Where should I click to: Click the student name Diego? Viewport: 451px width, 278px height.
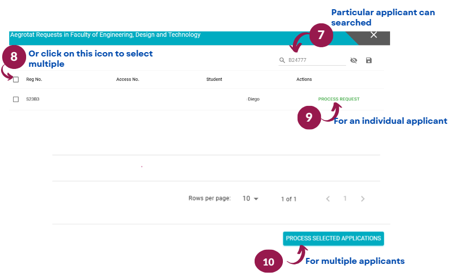pos(254,99)
